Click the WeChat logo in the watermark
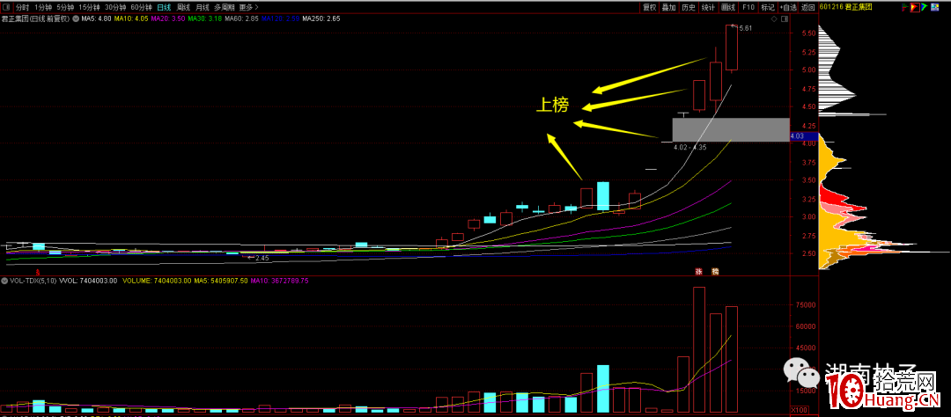This screenshot has height=417, width=951. tap(800, 369)
